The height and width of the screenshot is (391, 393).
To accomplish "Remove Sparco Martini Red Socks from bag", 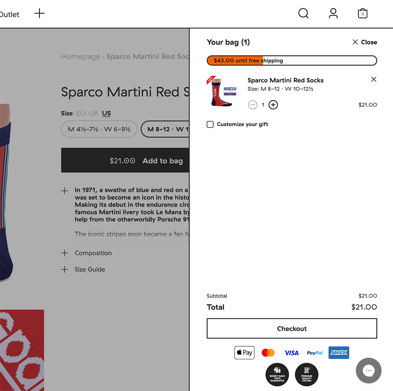I will click(374, 79).
